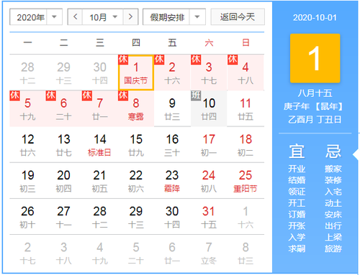360x275 pixels.
Task: Select October 19 初三
Action: [x=27, y=181]
